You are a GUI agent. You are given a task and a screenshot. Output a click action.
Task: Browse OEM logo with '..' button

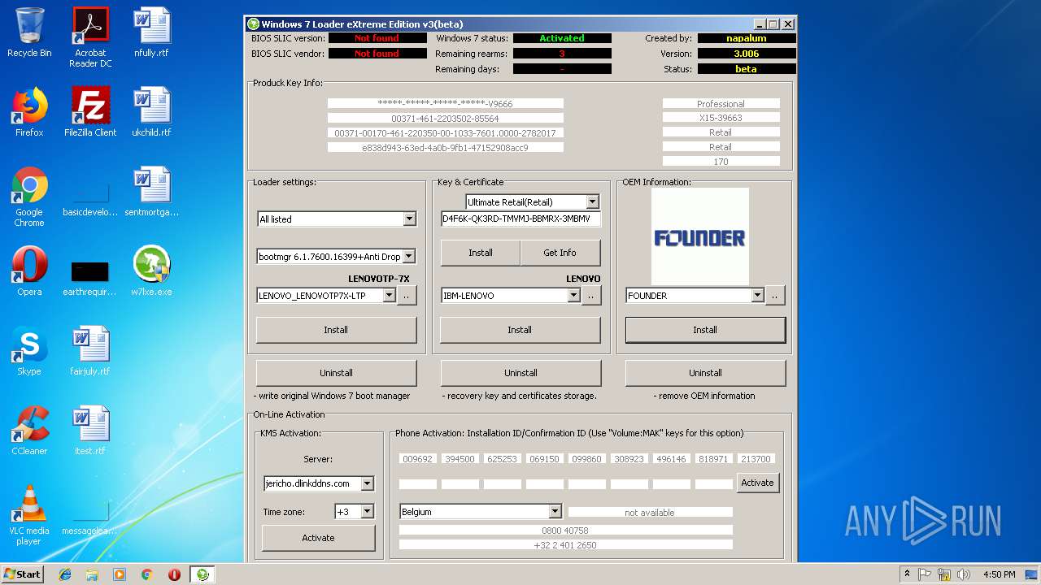tap(775, 296)
